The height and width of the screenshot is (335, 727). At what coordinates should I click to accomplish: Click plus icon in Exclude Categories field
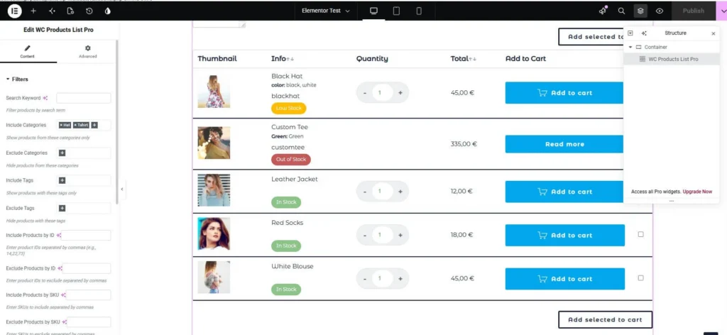62,153
